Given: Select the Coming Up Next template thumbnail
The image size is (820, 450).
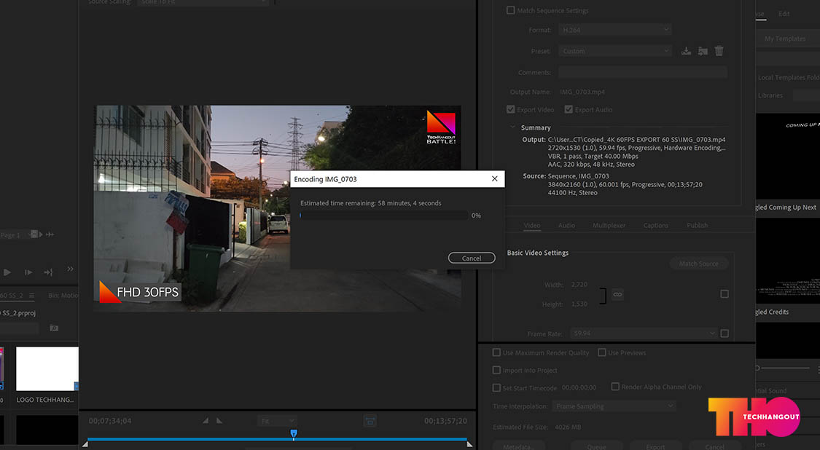Looking at the screenshot, I should [788, 157].
